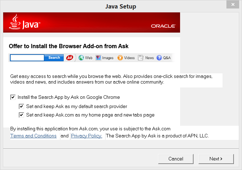Close the Java Setup window

point(232,5)
